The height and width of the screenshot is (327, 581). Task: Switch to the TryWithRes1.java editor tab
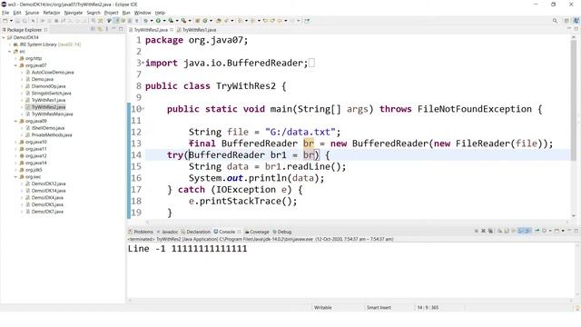click(x=199, y=30)
